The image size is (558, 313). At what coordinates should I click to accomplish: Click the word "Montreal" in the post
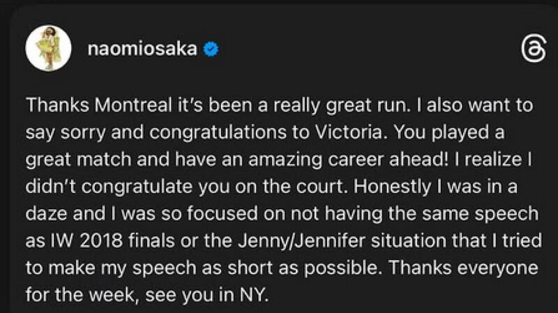[x=133, y=105]
